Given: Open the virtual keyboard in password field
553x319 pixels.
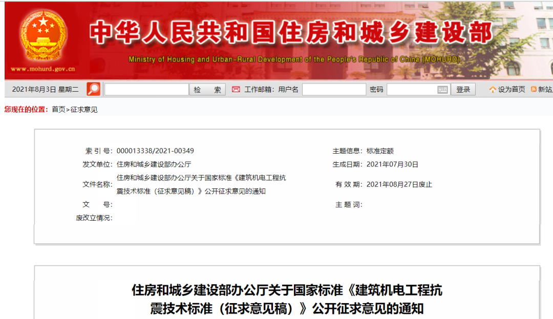Looking at the screenshot, I should 442,90.
